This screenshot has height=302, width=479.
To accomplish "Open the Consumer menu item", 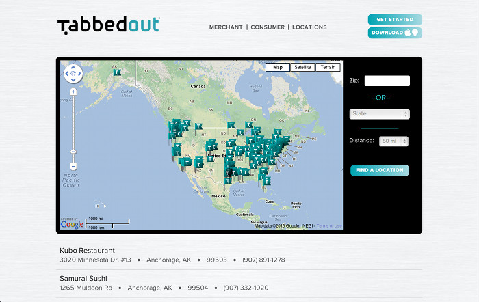I will pyautogui.click(x=267, y=27).
